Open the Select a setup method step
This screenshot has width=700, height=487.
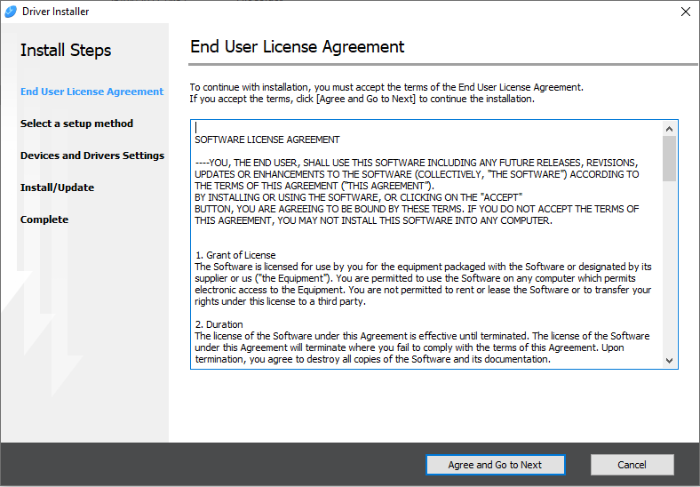[76, 124]
